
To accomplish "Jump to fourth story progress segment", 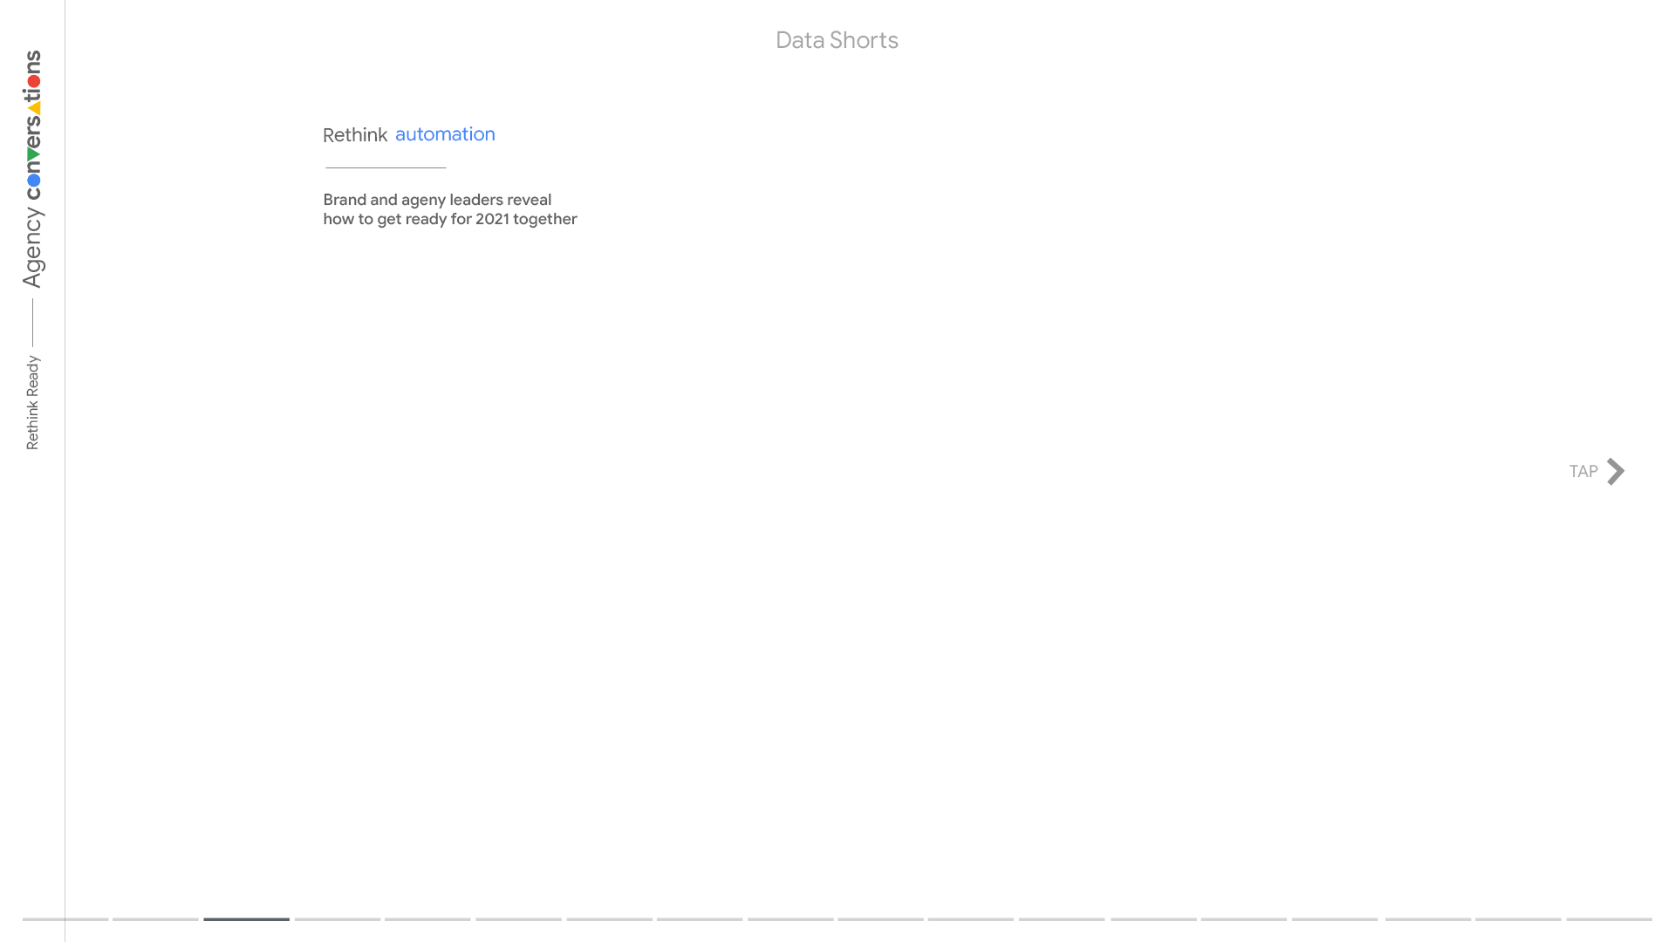I will click(337, 918).
